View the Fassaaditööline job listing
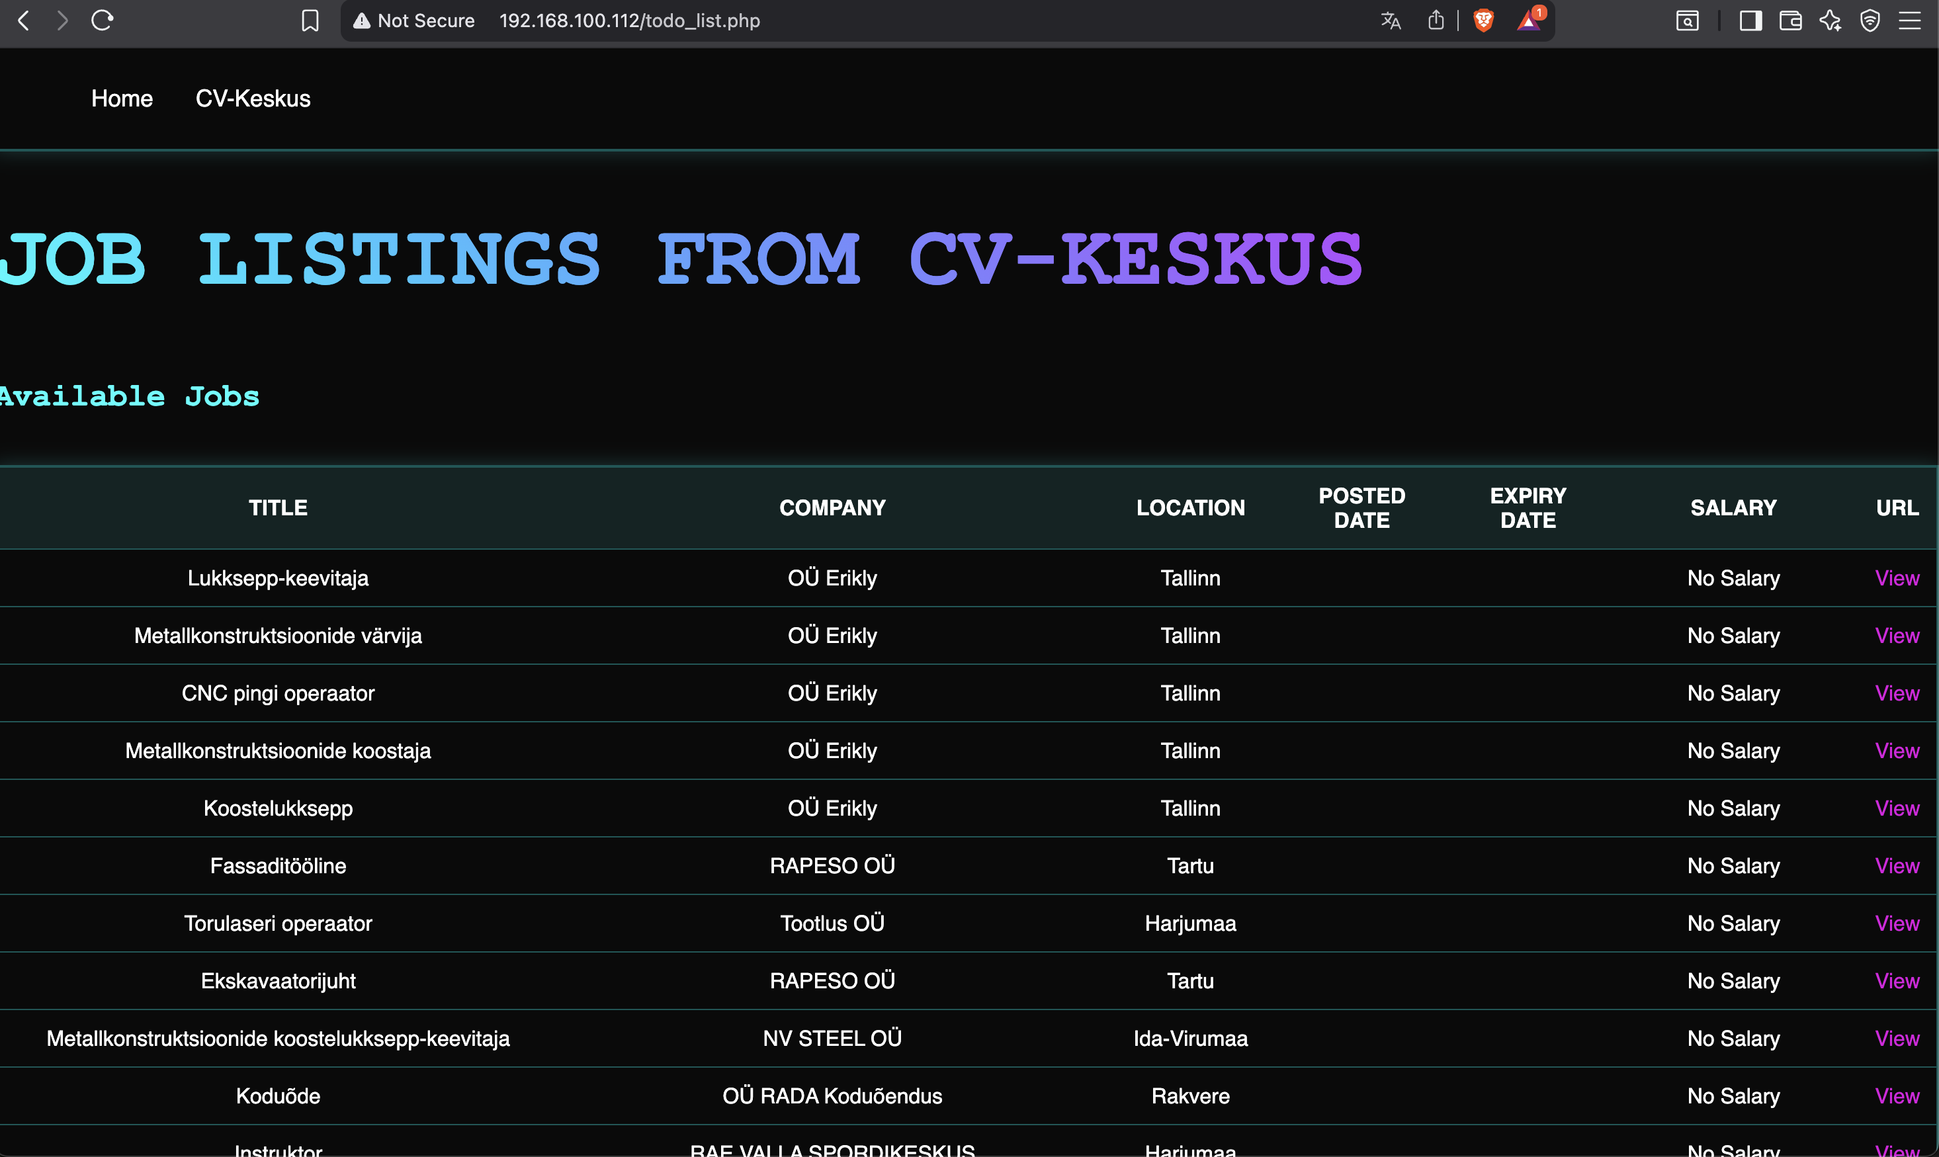1939x1157 pixels. pos(1897,865)
